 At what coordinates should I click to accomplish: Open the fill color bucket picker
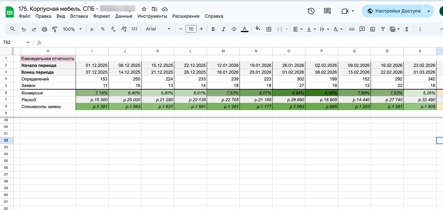pyautogui.click(x=258, y=29)
